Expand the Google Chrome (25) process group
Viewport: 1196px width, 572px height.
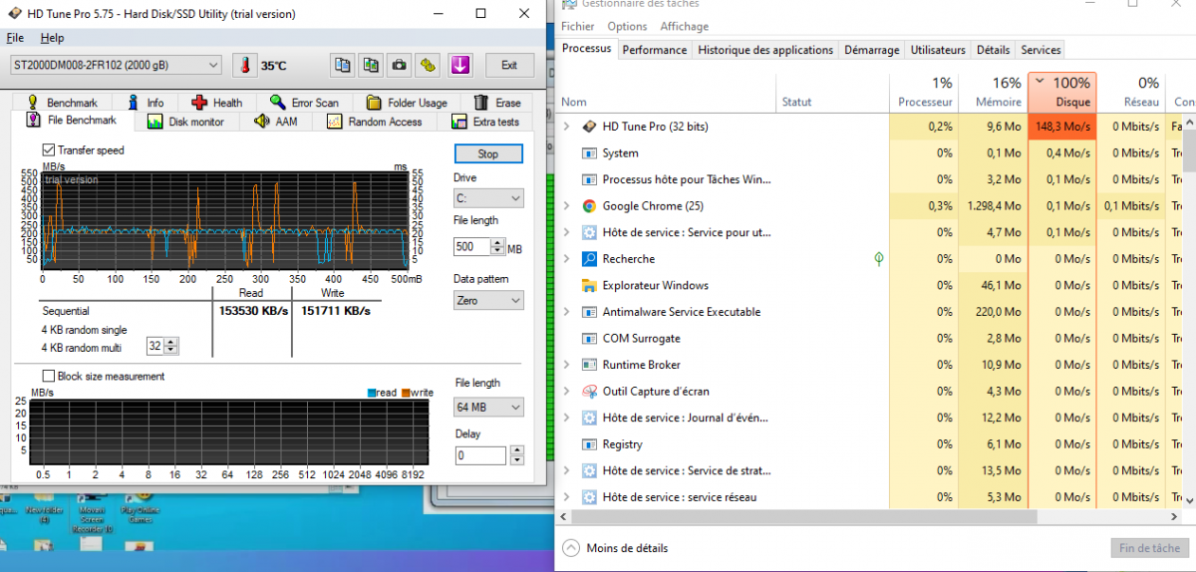(x=566, y=206)
